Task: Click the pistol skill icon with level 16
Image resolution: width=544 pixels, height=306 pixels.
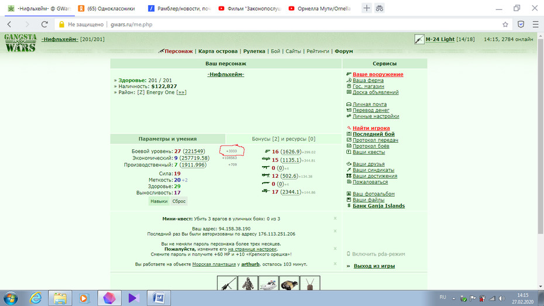Action: tap(267, 152)
